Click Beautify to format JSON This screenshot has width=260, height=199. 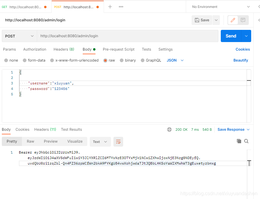pyautogui.click(x=241, y=60)
